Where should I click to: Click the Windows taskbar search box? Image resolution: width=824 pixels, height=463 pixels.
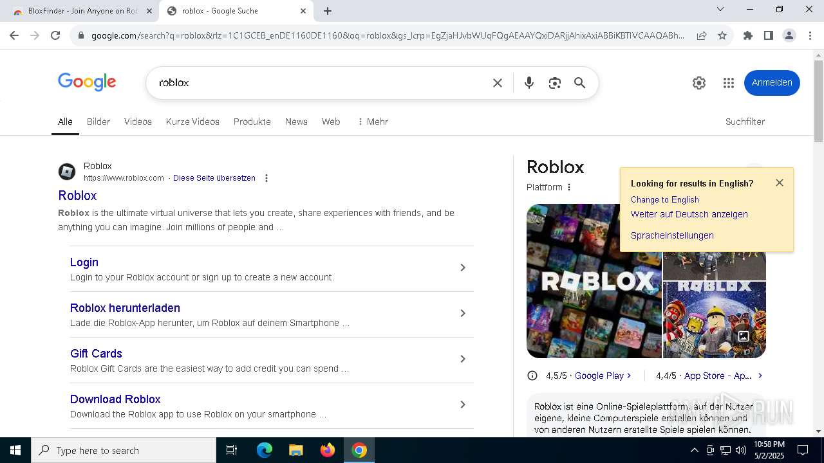[x=124, y=450]
